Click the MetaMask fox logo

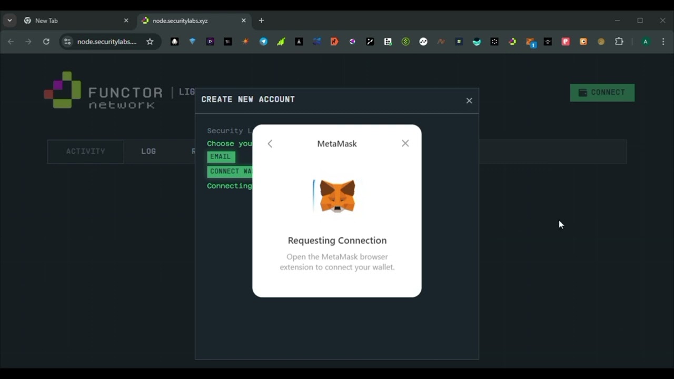coord(337,196)
